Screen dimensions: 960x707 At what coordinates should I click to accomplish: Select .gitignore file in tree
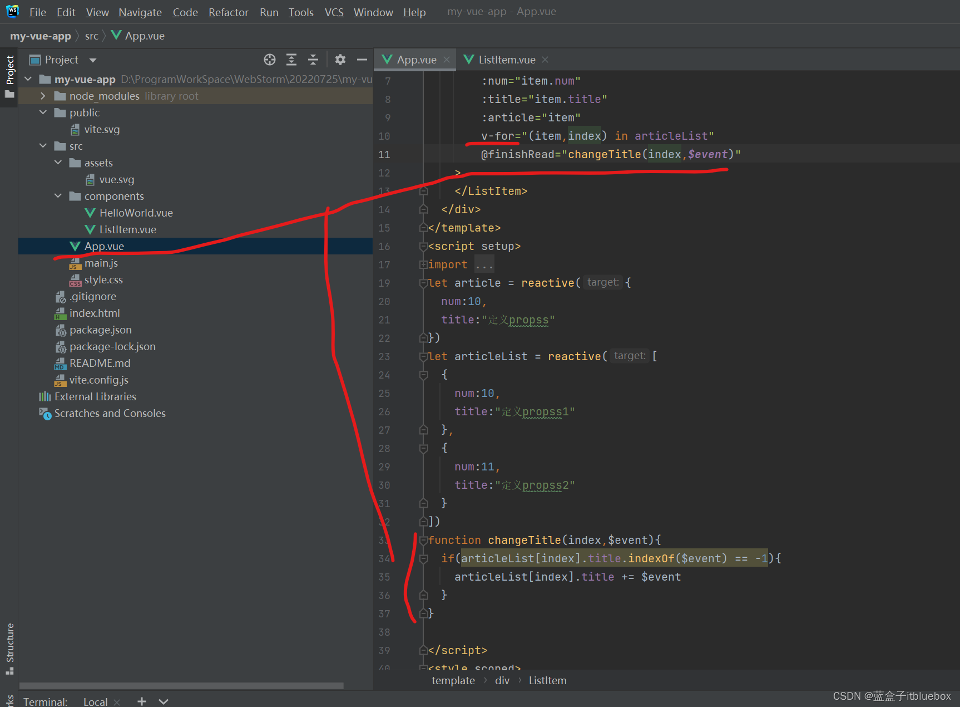coord(93,296)
